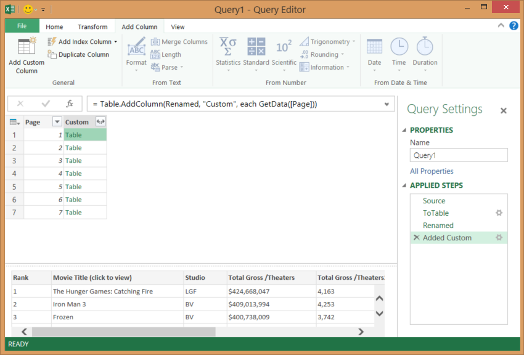The height and width of the screenshot is (355, 524).
Task: Click the Iron Man 3 preview cell
Action: (117, 304)
